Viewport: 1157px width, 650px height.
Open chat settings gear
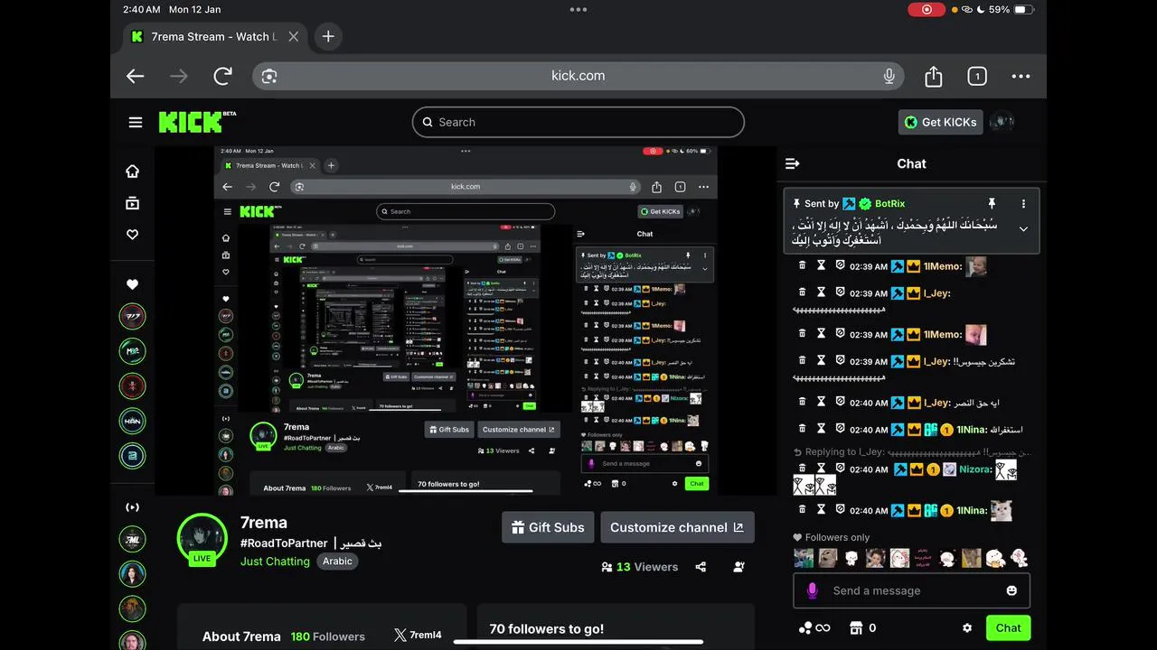pyautogui.click(x=967, y=628)
